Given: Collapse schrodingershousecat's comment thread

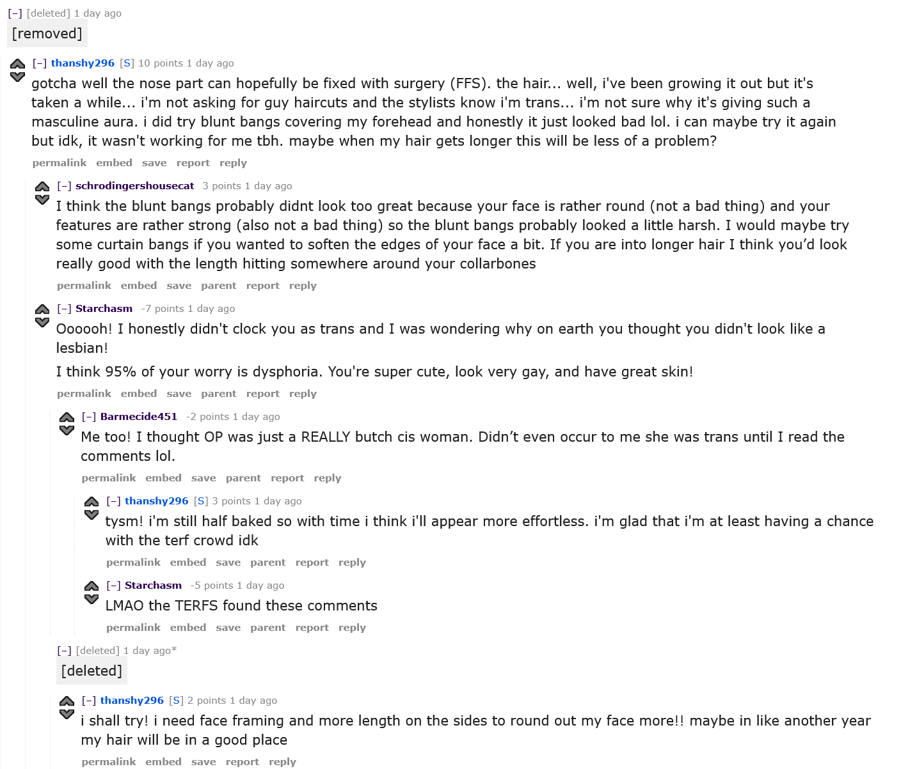Looking at the screenshot, I should pos(64,186).
